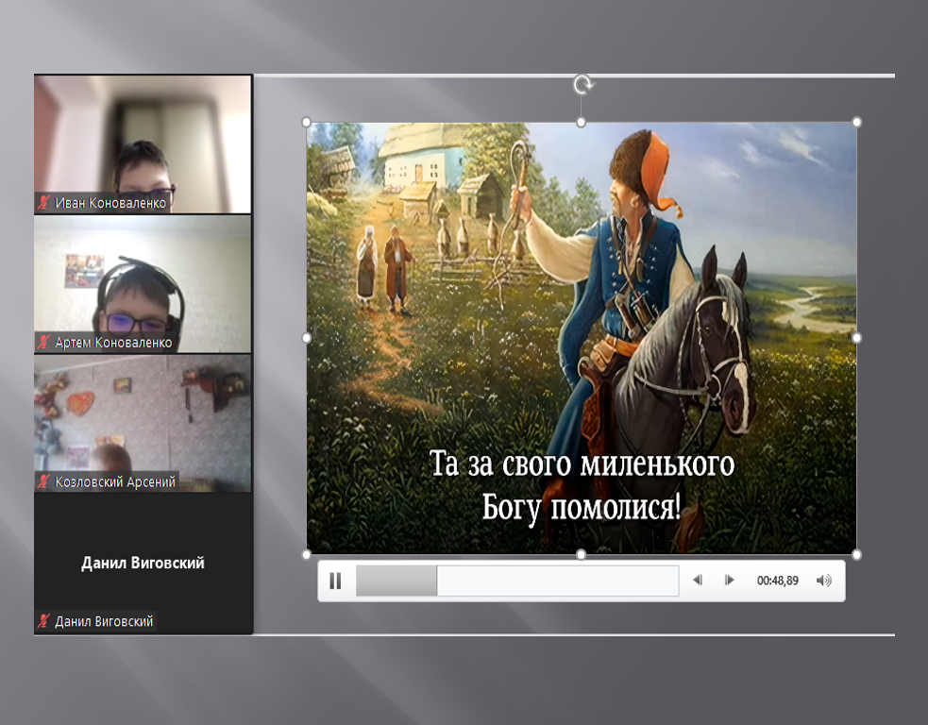
Task: Click the muted mic icon for Артем Коноваленко
Action: pyautogui.click(x=43, y=342)
